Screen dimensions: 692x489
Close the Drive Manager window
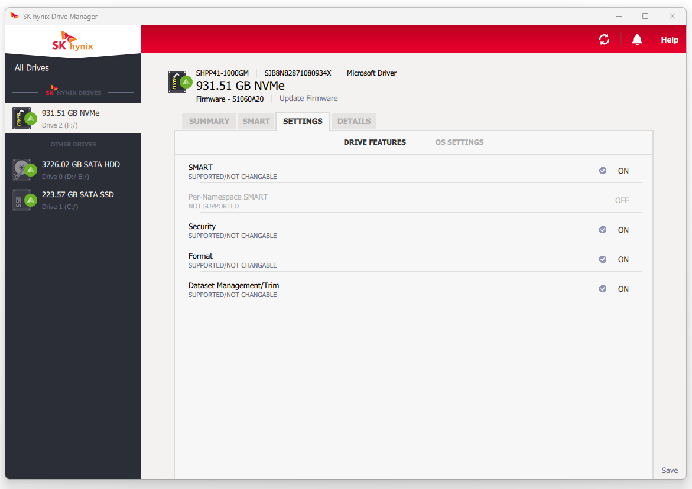[x=672, y=17]
